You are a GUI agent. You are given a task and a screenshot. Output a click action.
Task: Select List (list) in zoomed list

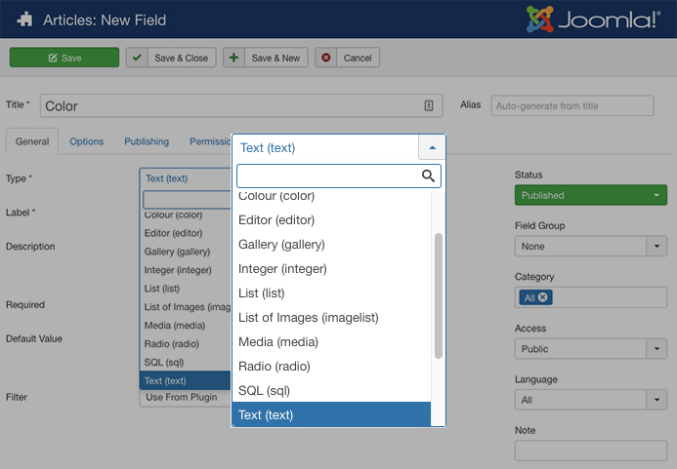tap(331, 293)
